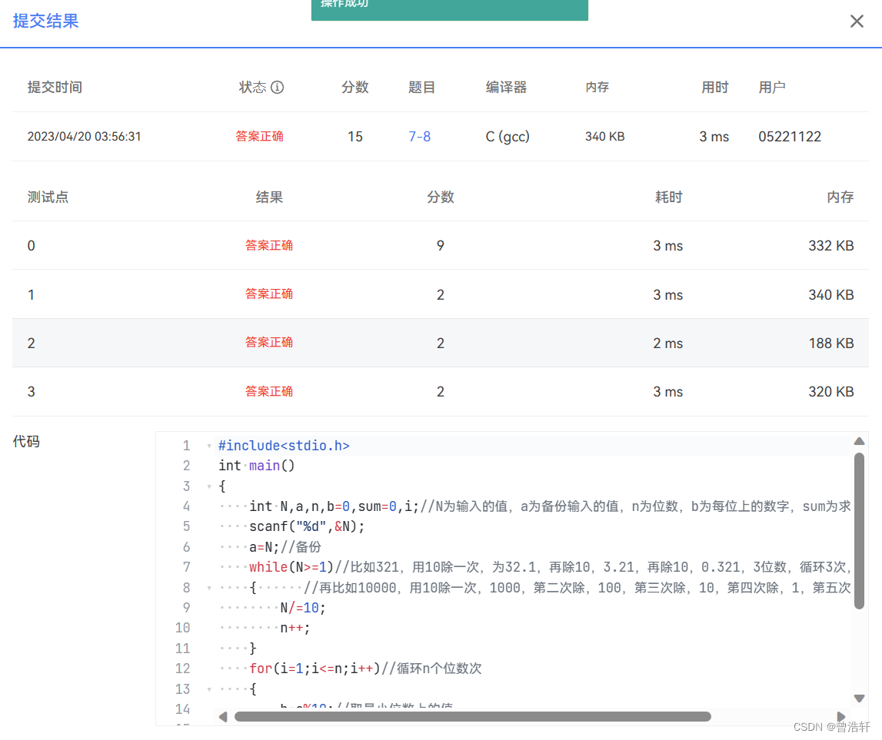
Task: Open problem link 7-8
Action: 420,137
